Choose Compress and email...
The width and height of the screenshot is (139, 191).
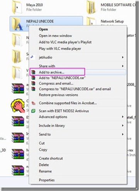(56, 83)
